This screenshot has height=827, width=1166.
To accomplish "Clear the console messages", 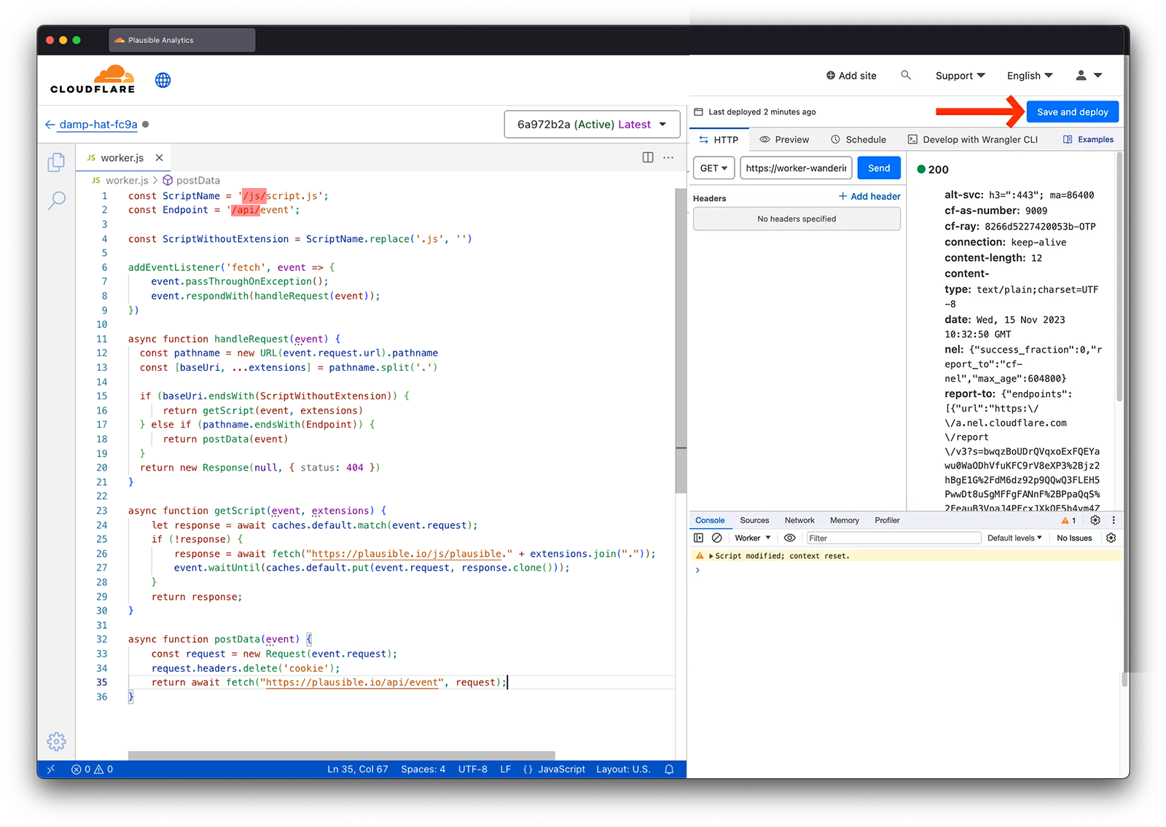I will click(717, 537).
